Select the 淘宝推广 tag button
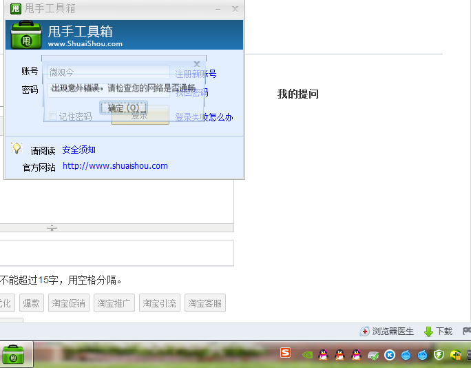This screenshot has height=368, width=471. coord(114,303)
